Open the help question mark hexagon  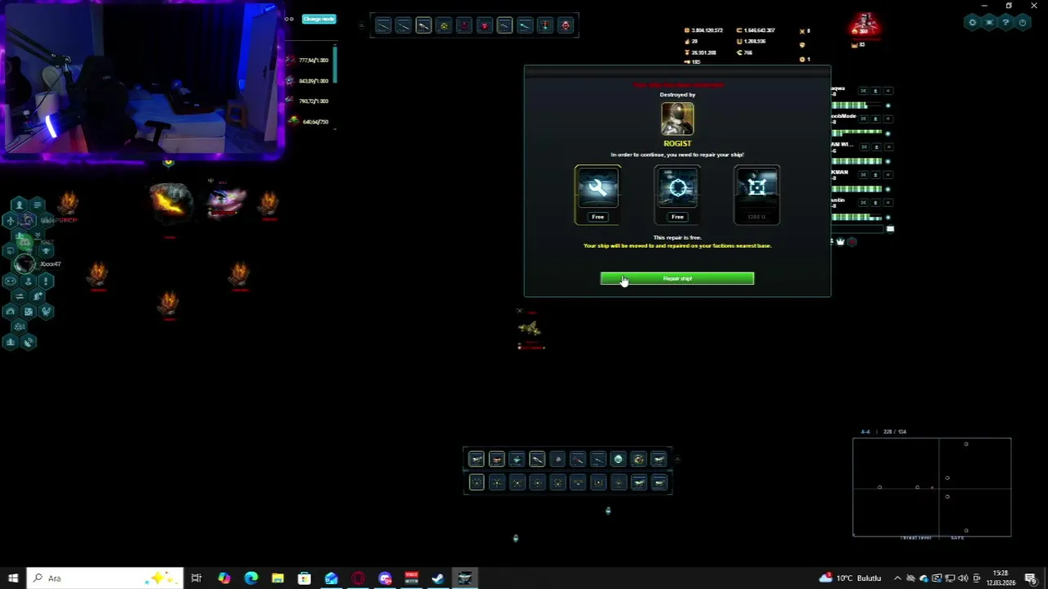1005,23
